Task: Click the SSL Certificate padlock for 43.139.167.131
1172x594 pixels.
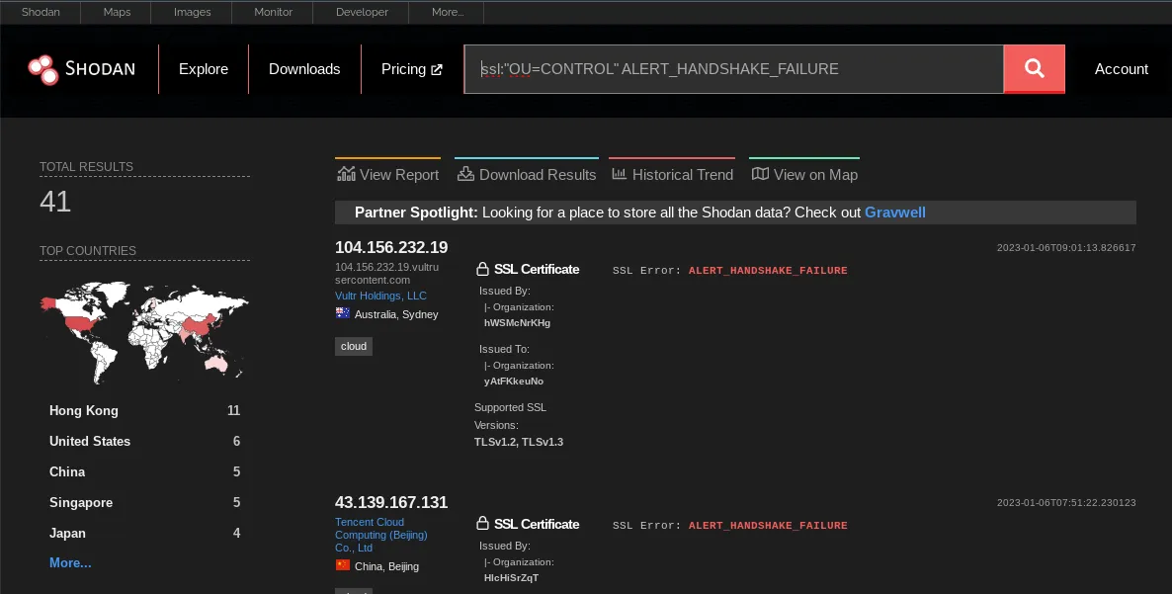Action: click(482, 522)
